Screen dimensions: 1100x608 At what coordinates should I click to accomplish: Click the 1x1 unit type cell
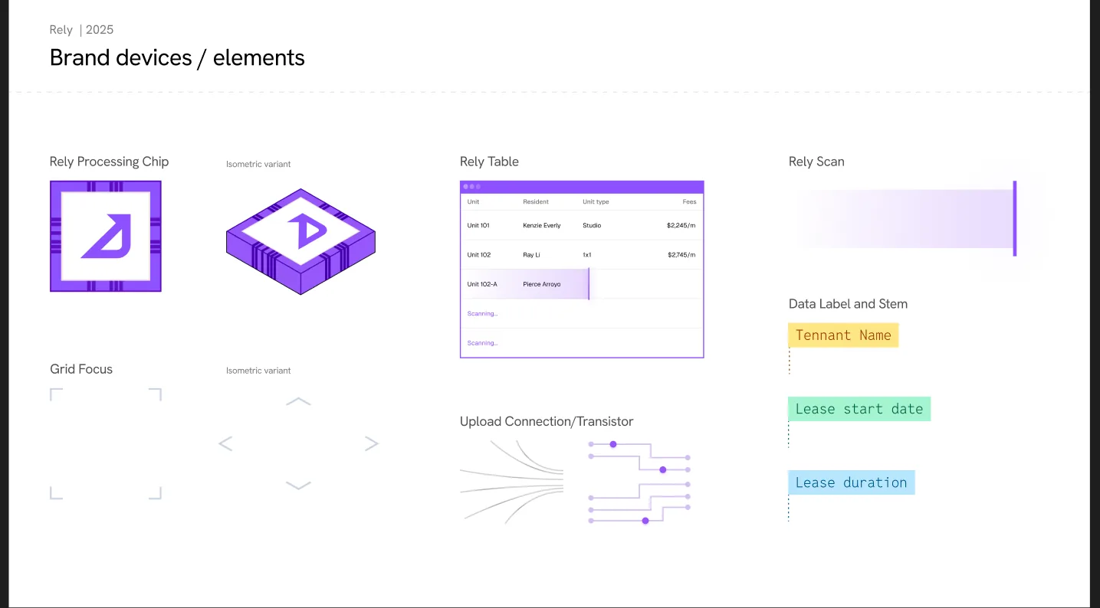coord(587,255)
